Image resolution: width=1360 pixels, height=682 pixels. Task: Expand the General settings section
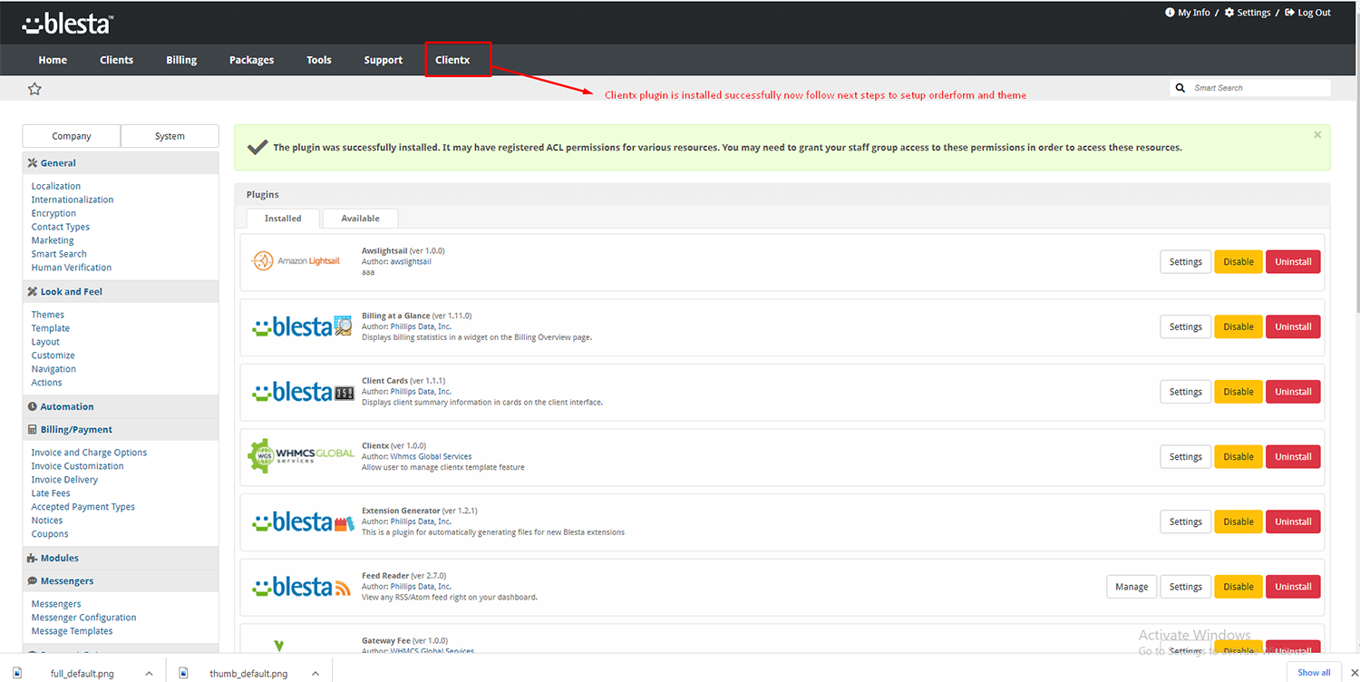121,163
